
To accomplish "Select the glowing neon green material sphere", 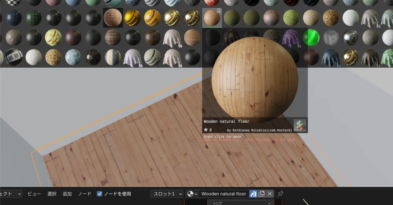I will tap(311, 38).
